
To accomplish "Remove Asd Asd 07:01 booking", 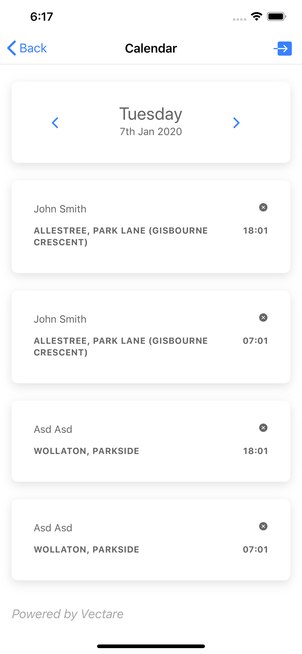I will point(263,526).
